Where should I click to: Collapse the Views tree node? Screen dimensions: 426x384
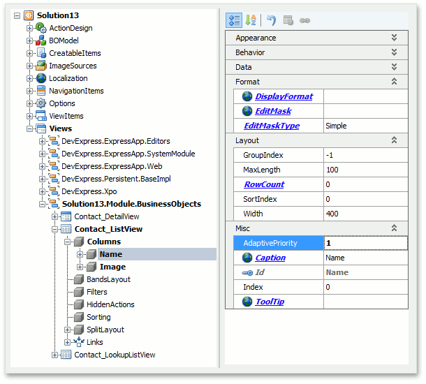[29, 128]
